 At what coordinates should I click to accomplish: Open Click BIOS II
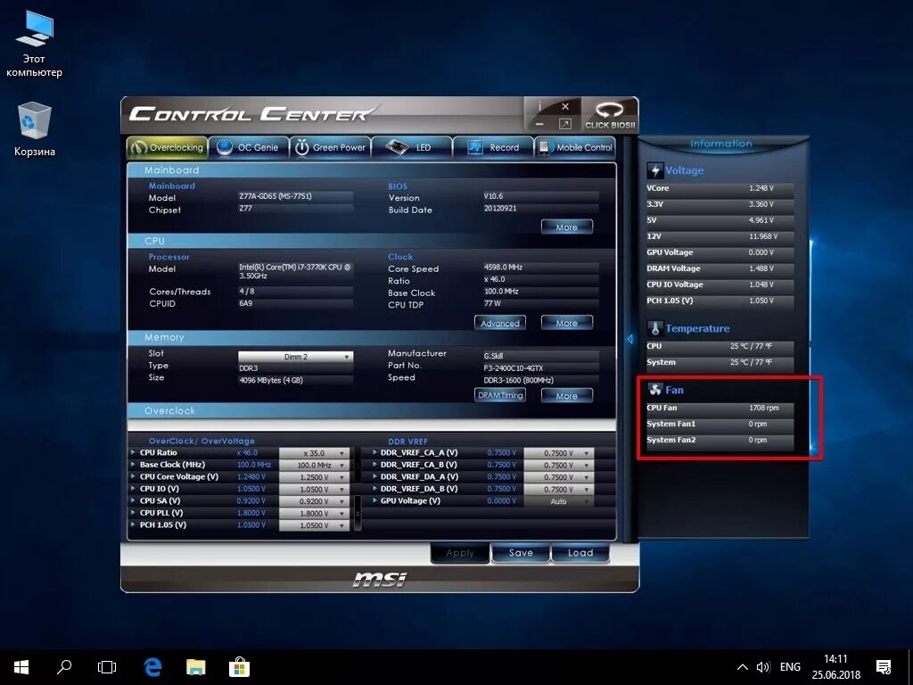click(x=610, y=115)
